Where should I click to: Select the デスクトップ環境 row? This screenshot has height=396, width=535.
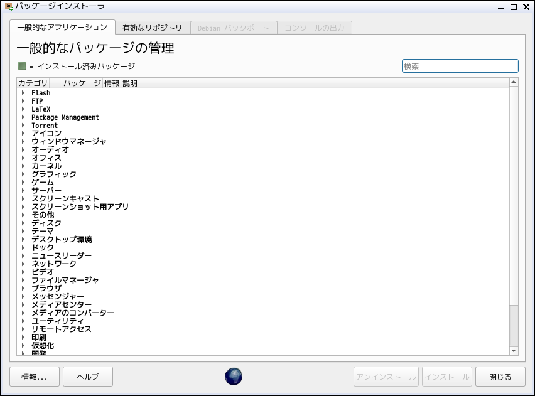click(x=263, y=240)
